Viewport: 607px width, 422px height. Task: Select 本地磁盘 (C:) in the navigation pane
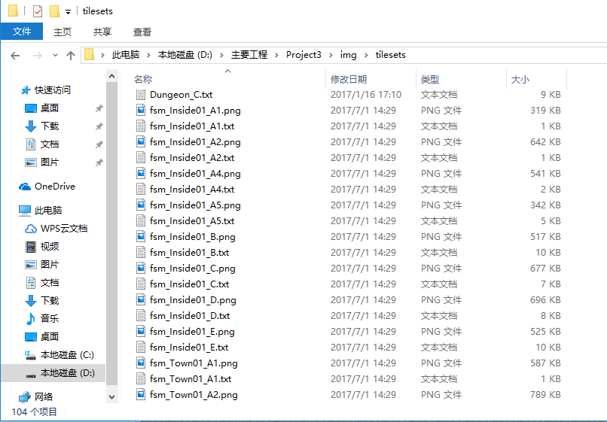tap(67, 355)
